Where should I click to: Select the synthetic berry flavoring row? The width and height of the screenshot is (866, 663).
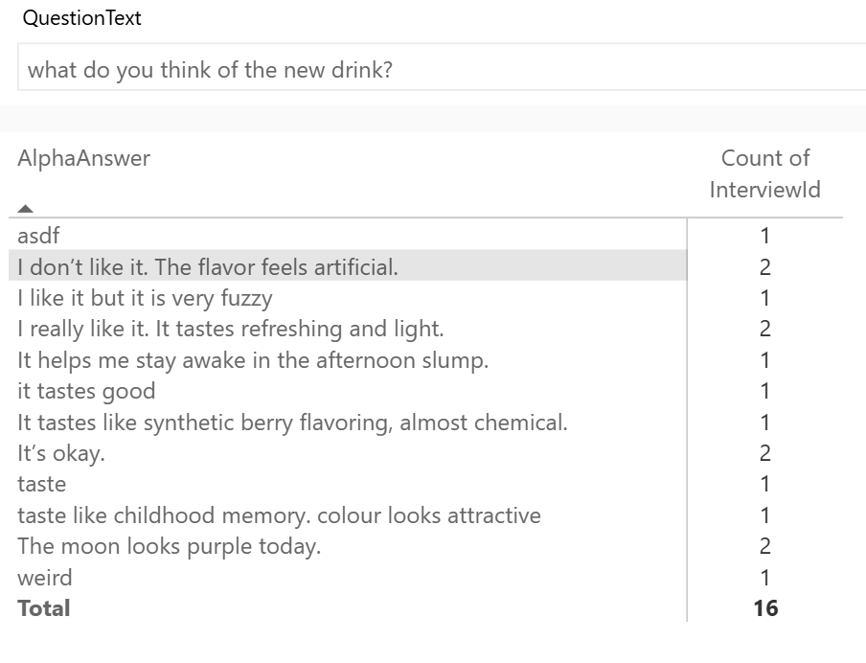(292, 423)
